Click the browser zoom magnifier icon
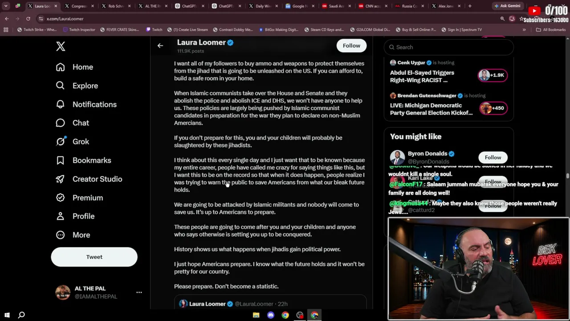Screen dimensions: 570x321 pyautogui.click(x=502, y=19)
